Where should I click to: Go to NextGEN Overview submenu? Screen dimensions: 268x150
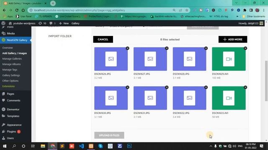tap(8, 48)
